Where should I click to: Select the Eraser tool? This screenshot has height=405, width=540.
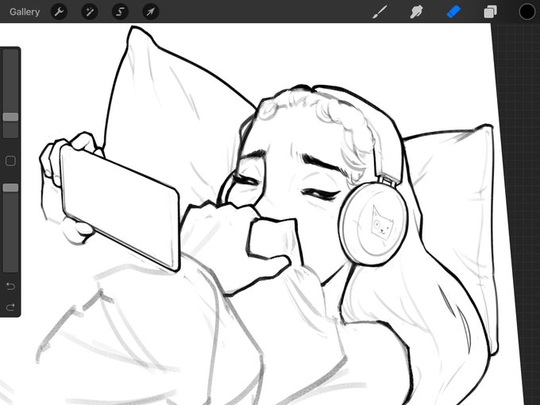pos(453,12)
